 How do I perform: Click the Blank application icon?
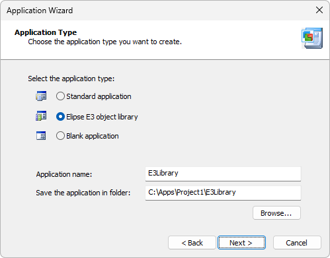pos(41,136)
